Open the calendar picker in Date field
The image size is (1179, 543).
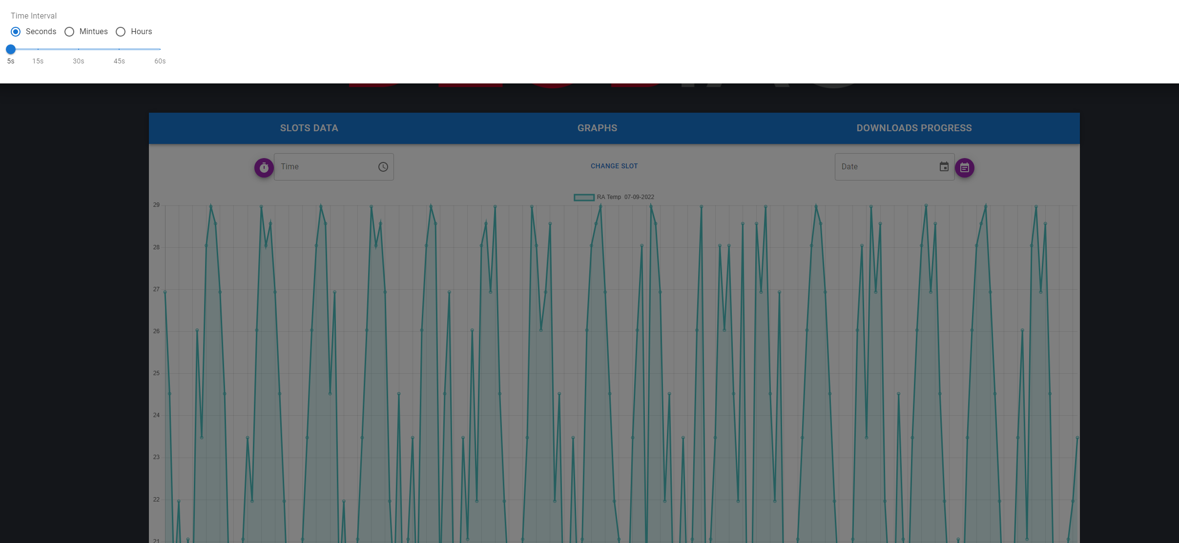pyautogui.click(x=944, y=167)
